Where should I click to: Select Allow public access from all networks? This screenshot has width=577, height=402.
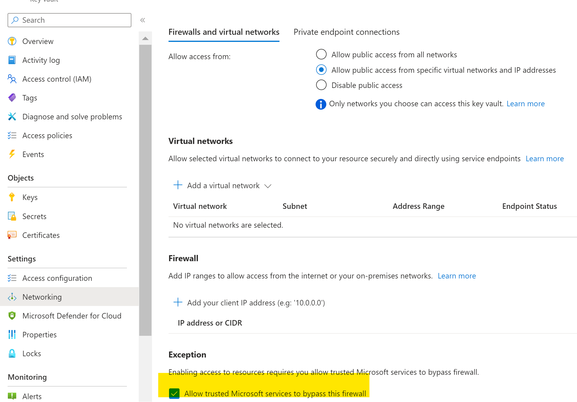coord(321,54)
